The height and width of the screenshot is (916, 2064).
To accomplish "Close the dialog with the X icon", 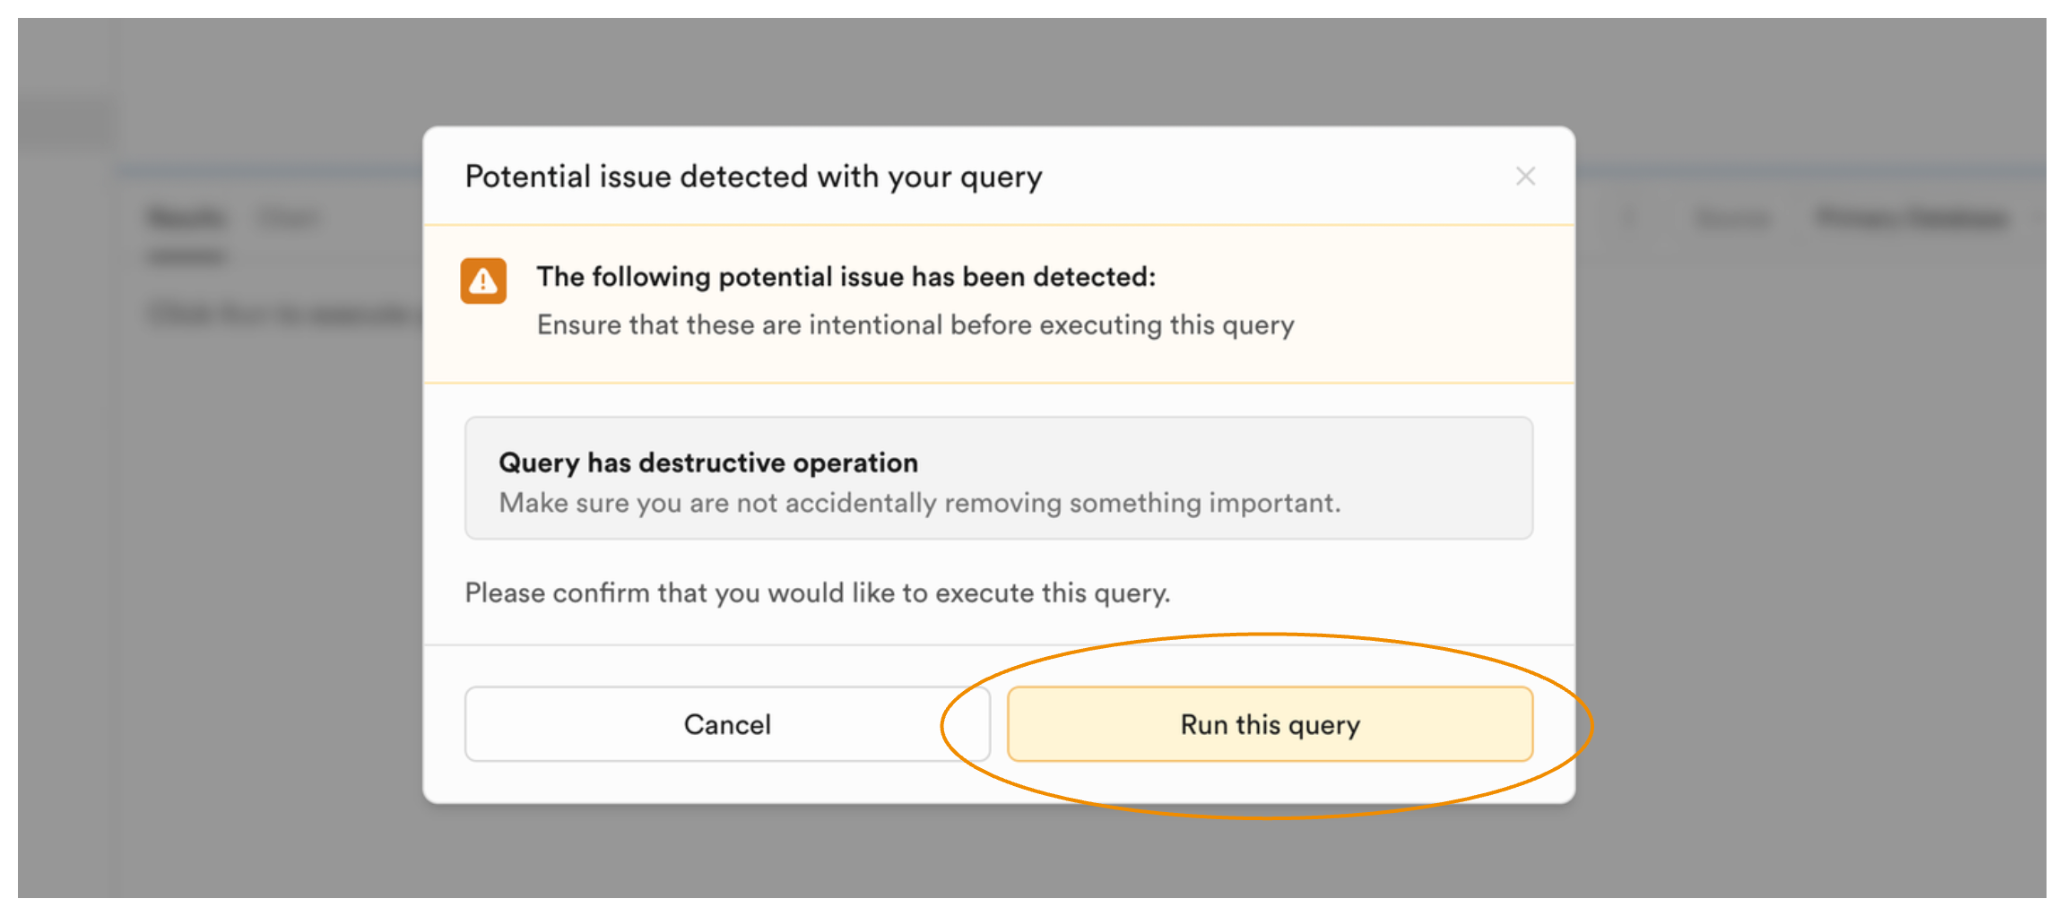I will (1525, 177).
